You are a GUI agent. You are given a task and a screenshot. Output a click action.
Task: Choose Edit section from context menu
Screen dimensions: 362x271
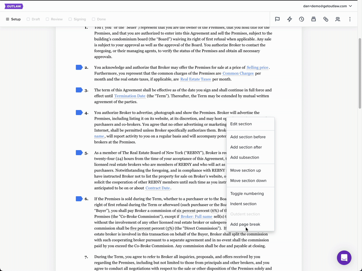pos(250,124)
